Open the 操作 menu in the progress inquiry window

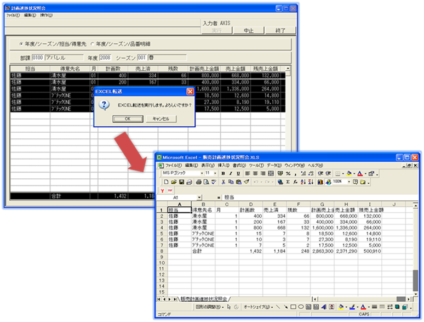(45, 15)
